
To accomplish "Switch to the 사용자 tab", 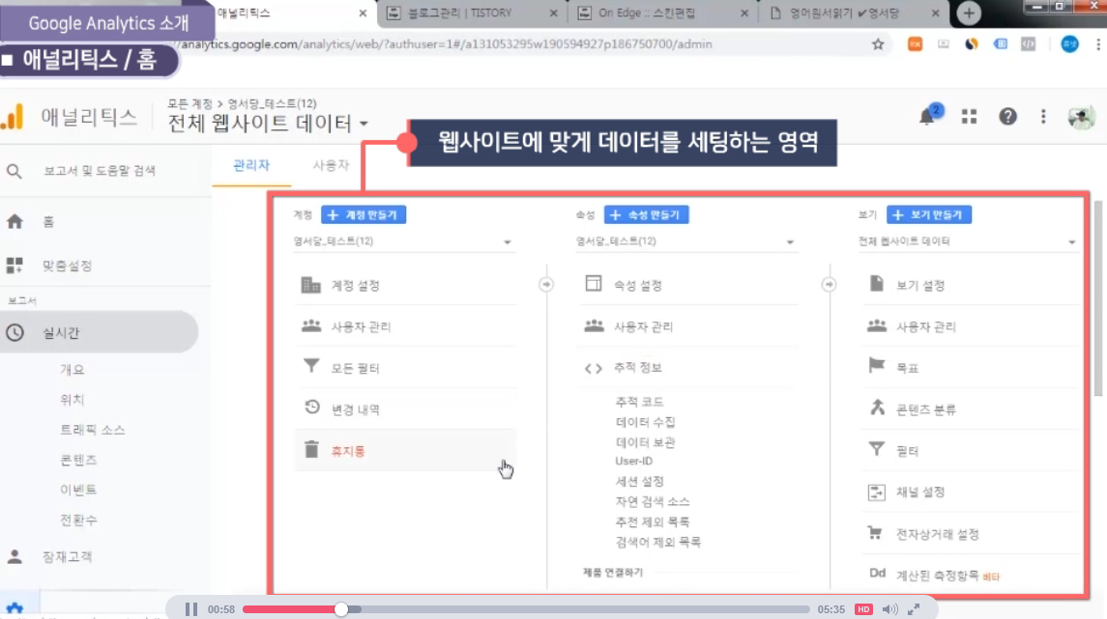I will click(x=331, y=166).
